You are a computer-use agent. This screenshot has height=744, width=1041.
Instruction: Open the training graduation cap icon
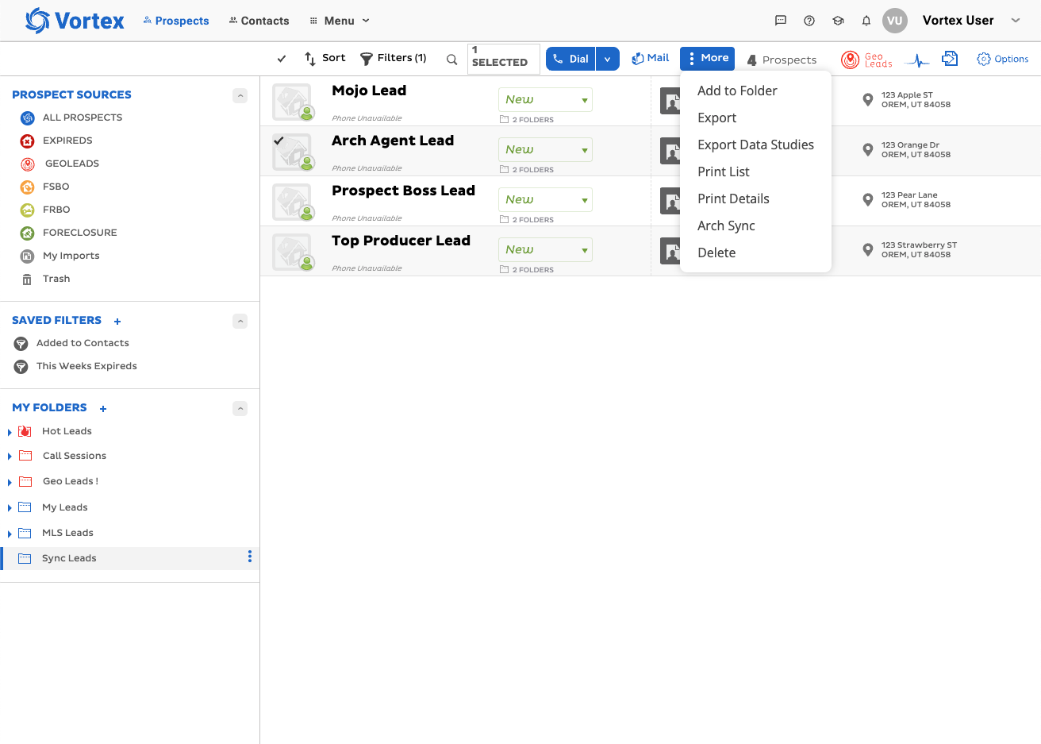838,21
